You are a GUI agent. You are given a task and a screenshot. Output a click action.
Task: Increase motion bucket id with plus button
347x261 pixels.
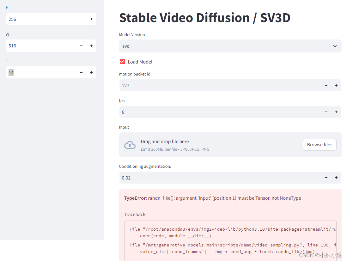336,85
